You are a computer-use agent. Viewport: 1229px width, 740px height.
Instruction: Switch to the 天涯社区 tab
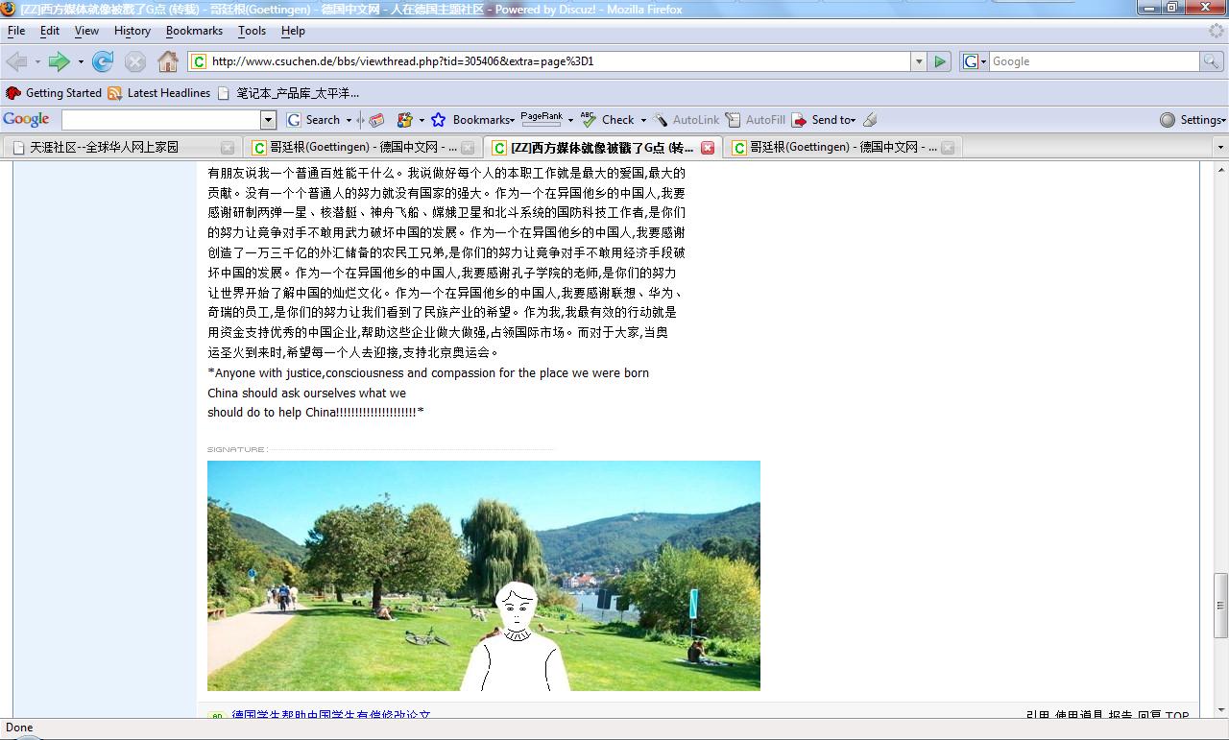pyautogui.click(x=121, y=148)
